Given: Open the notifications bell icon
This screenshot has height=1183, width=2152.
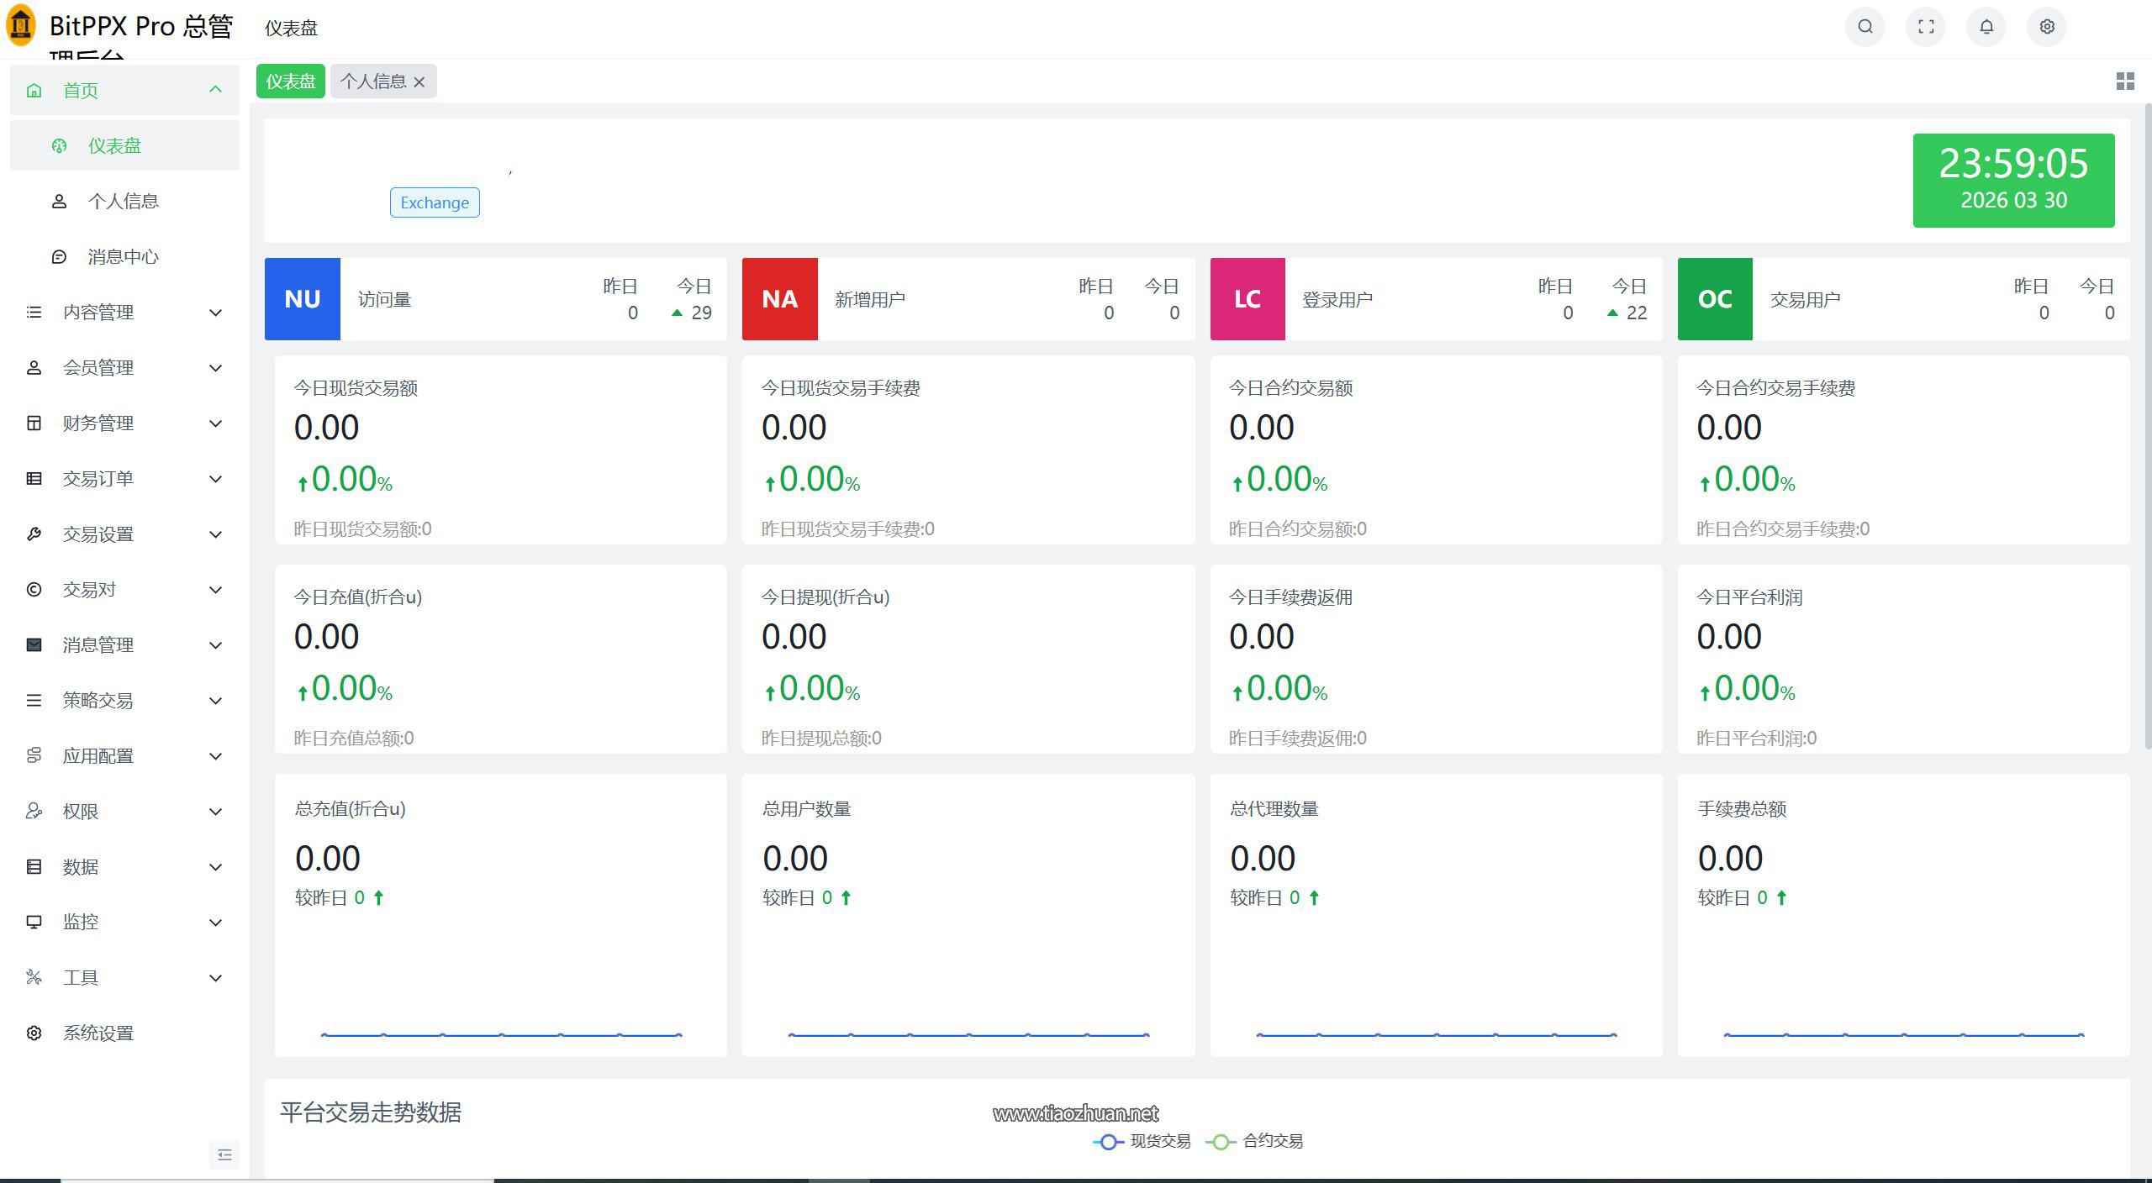Looking at the screenshot, I should click(1986, 27).
